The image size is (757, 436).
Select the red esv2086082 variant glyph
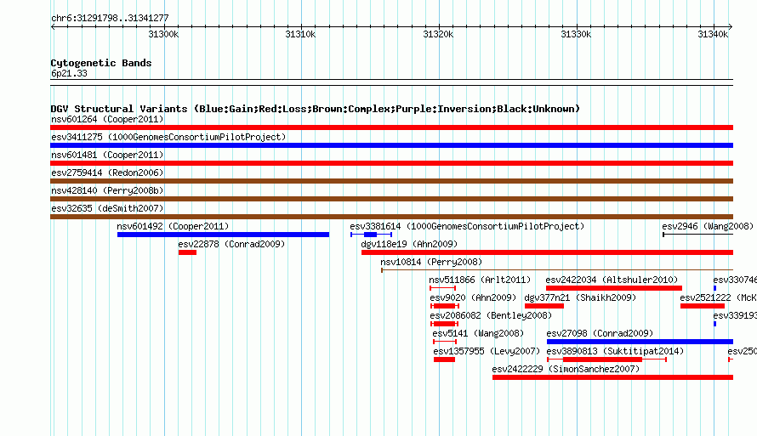coord(444,324)
